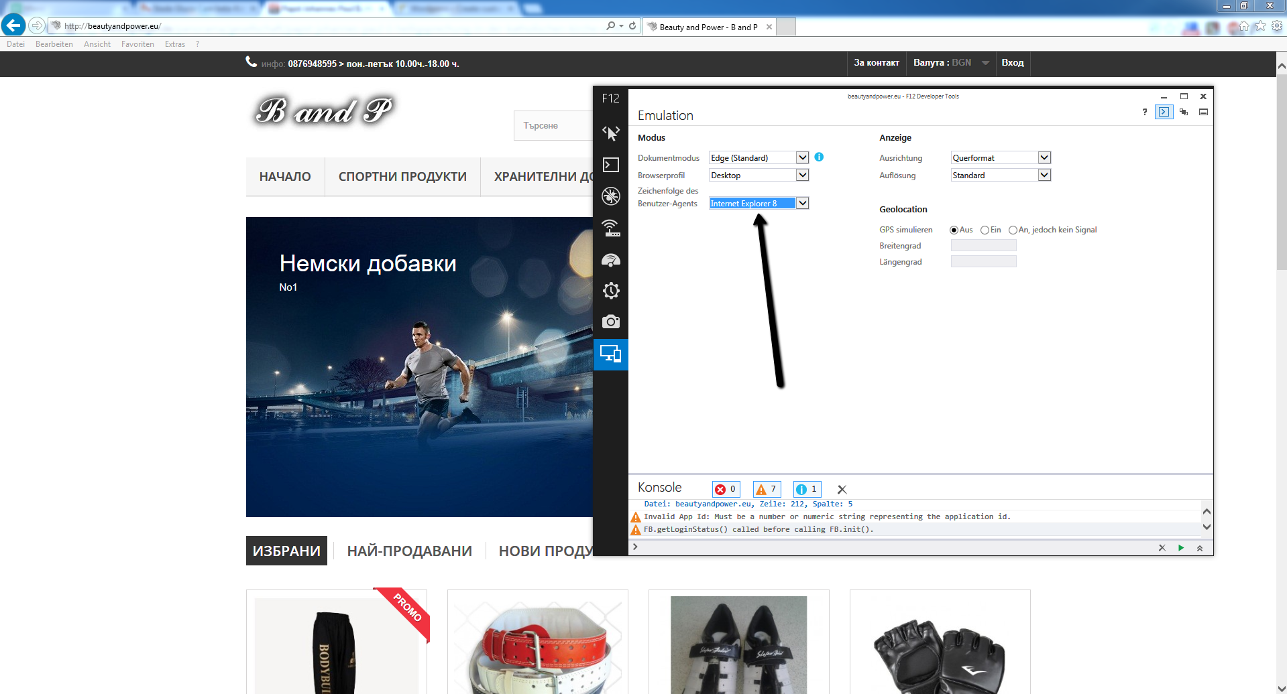Open the НАЧАЛО navigation item
Screen dimensions: 1287x694
point(285,177)
